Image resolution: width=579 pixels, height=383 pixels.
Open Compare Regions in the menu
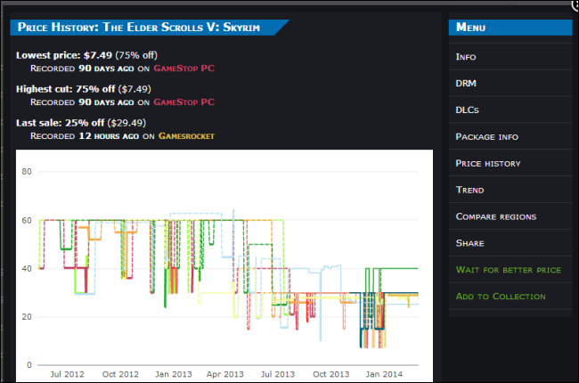[x=510, y=216]
